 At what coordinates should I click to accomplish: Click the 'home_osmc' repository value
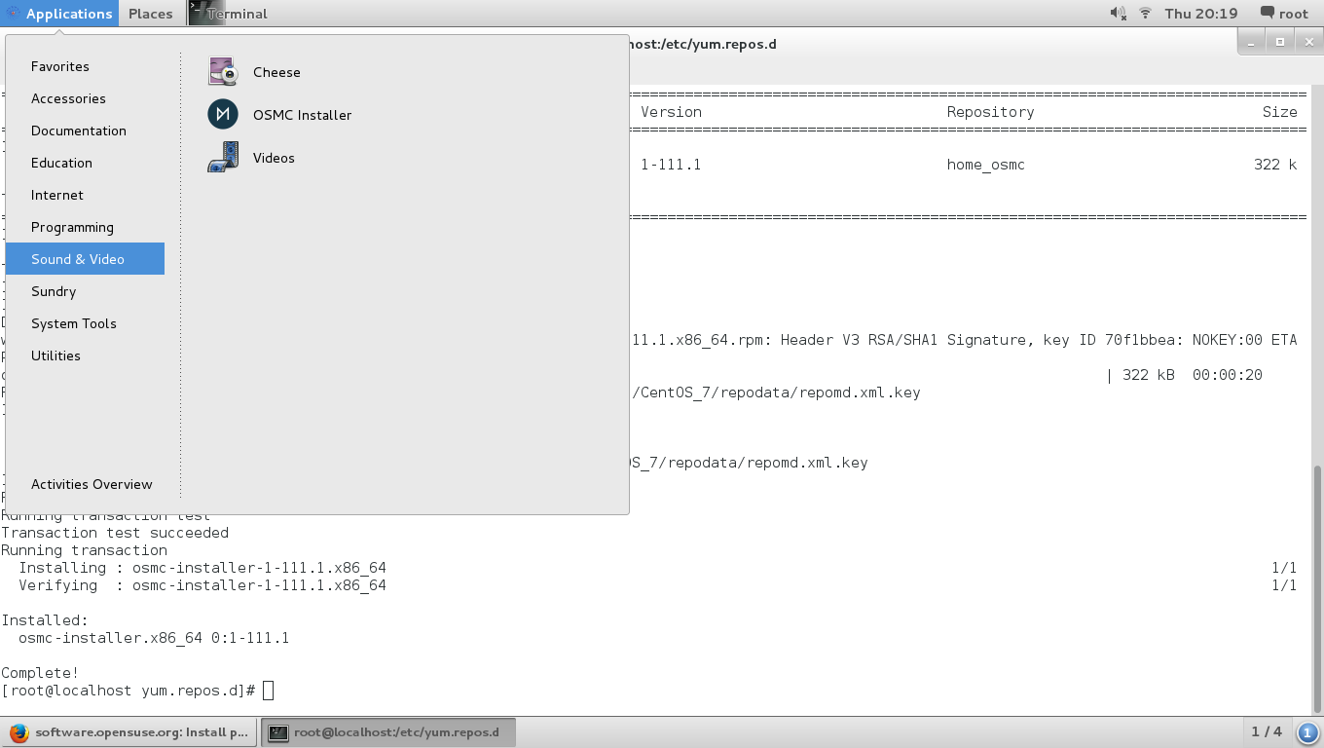pyautogui.click(x=985, y=165)
